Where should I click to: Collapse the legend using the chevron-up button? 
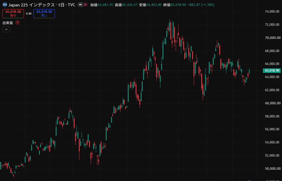point(6,29)
